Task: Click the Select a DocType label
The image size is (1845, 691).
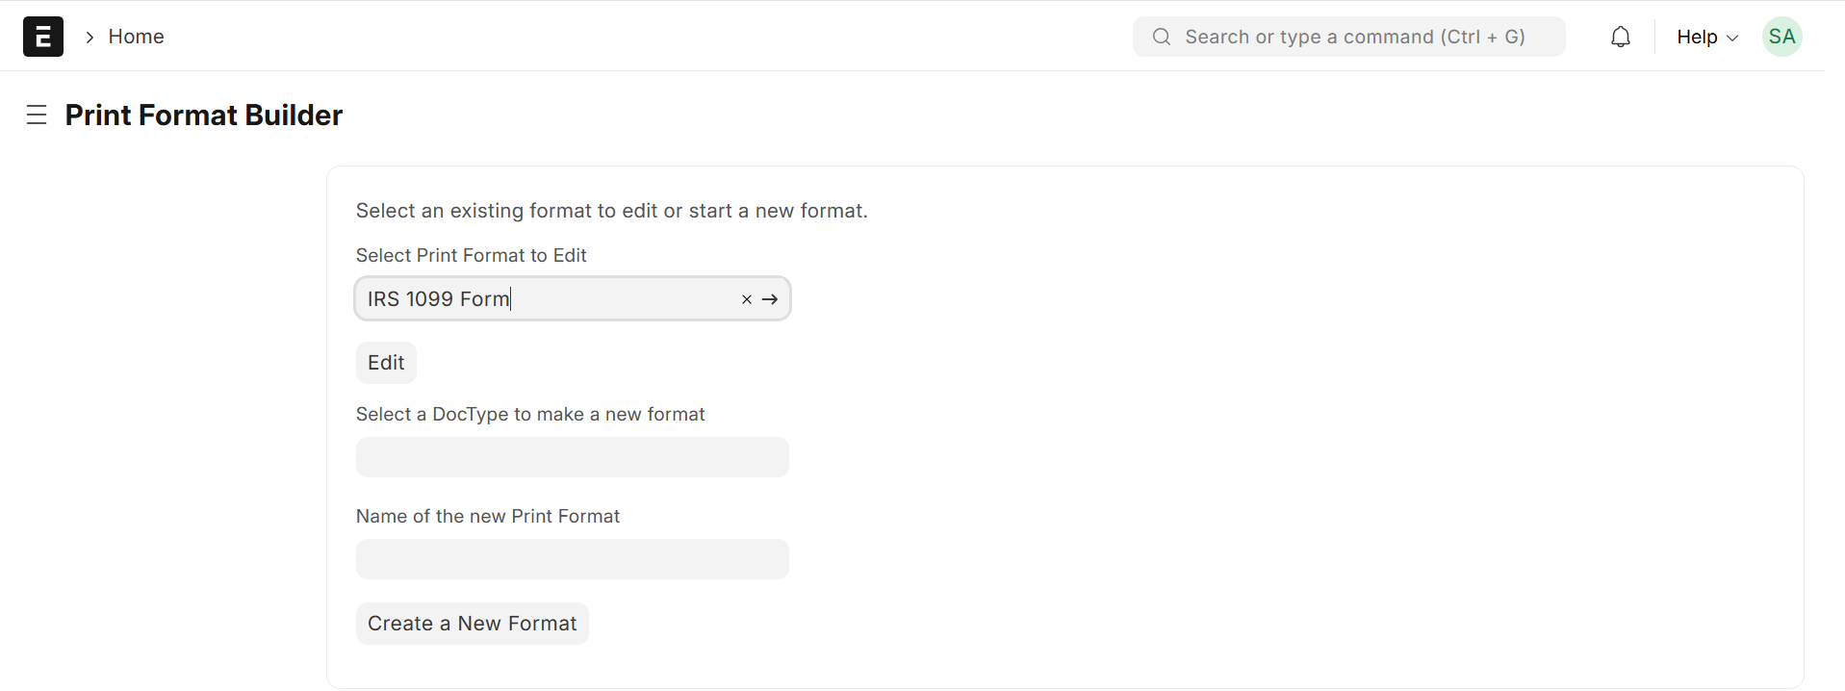Action: [x=530, y=414]
